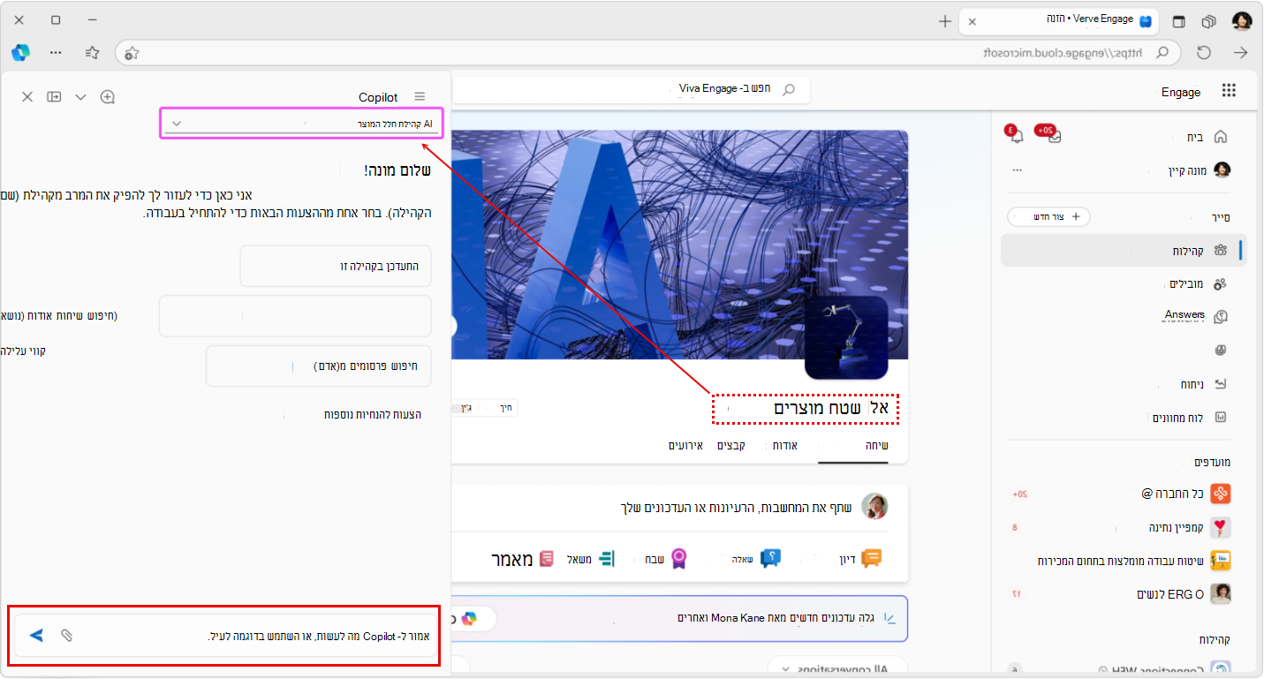Image resolution: width=1264 pixels, height=679 pixels.
Task: Open the inbox icon with 20+ badge
Action: pos(1055,136)
